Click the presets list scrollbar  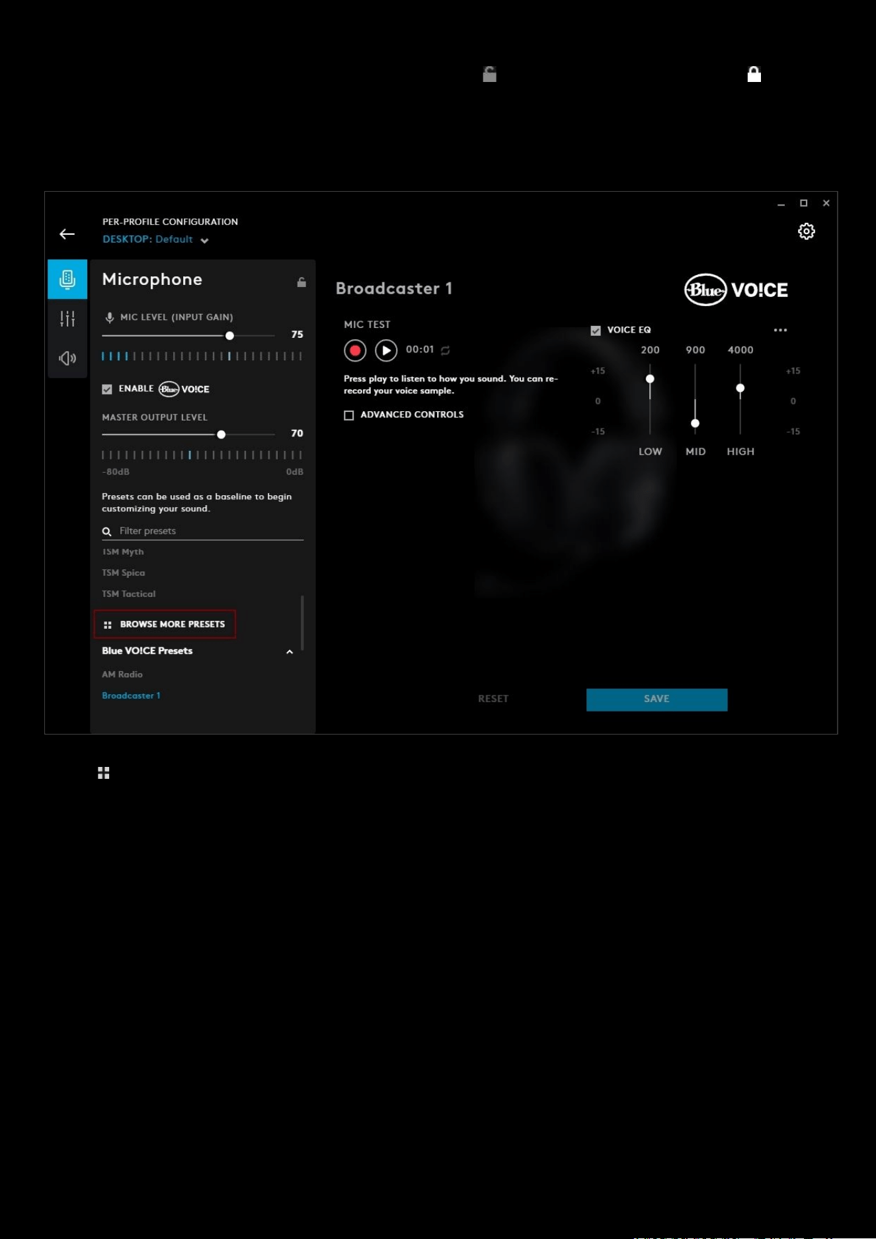coord(302,622)
